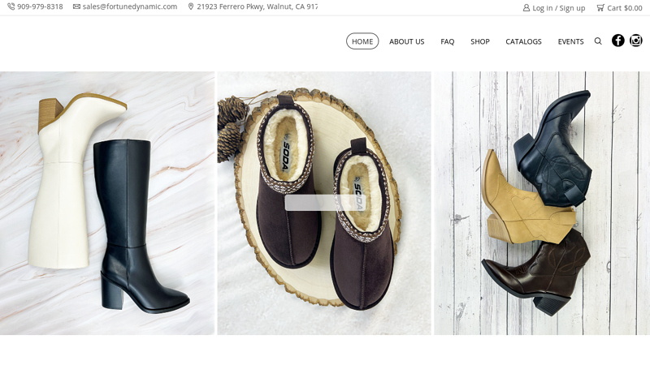Screen dimensions: 650x365
Task: Select the cowboy ankle boots image
Action: point(541,203)
